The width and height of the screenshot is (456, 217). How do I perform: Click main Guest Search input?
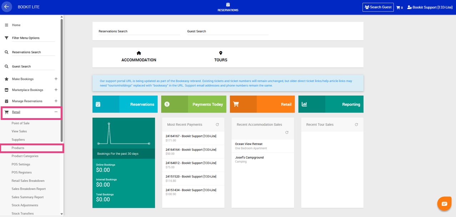pyautogui.click(x=228, y=31)
